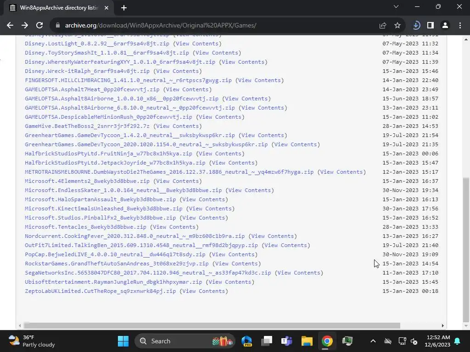
Task: View Contents of Asphalt8Airborne 1.0.0.10 x86
Action: click(x=246, y=99)
